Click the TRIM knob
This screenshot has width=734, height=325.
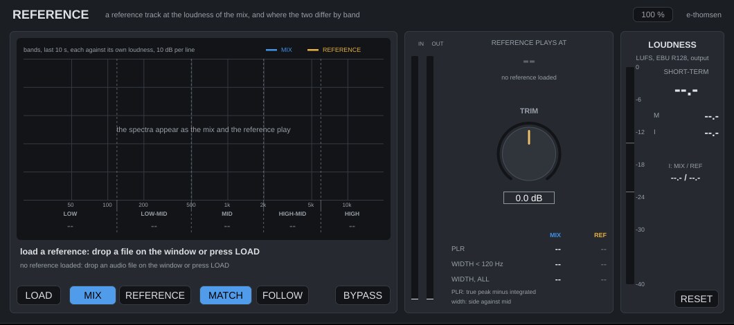click(529, 153)
